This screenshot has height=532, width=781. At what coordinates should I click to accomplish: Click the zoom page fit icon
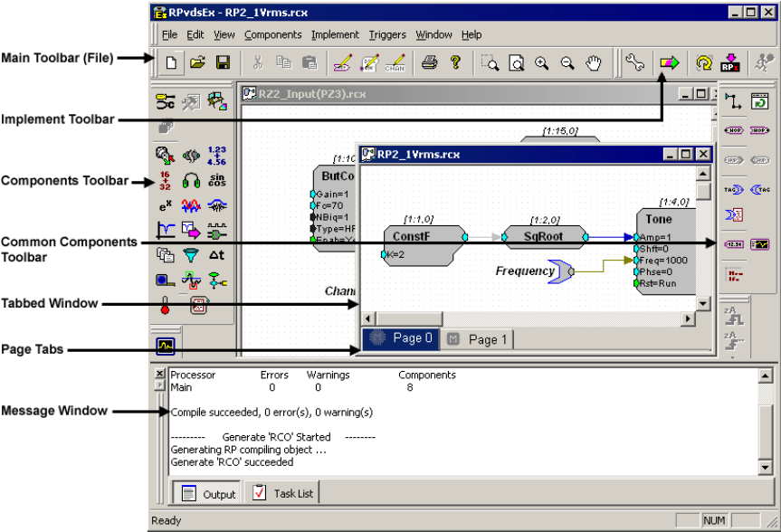click(x=517, y=63)
